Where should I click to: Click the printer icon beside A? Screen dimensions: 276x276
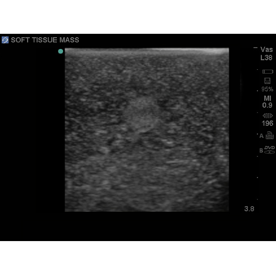pos(270,135)
